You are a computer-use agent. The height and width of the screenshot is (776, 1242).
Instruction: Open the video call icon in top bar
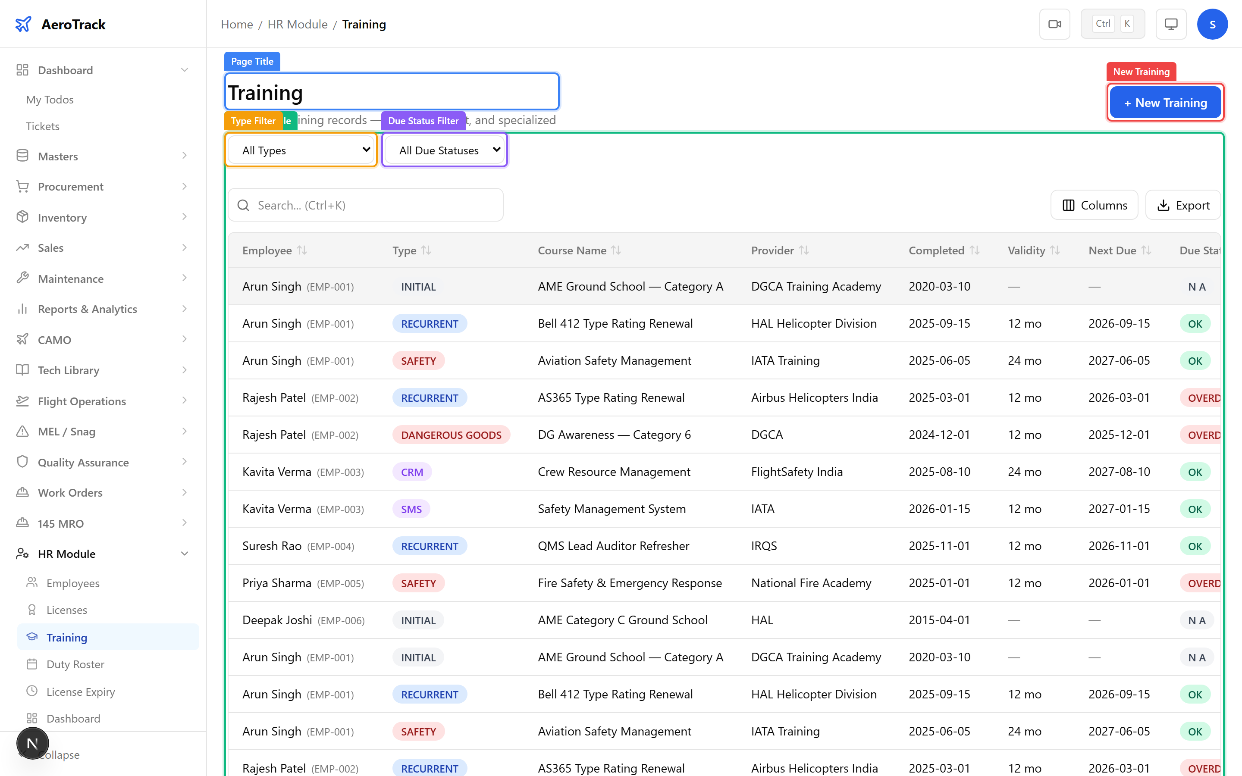tap(1055, 24)
